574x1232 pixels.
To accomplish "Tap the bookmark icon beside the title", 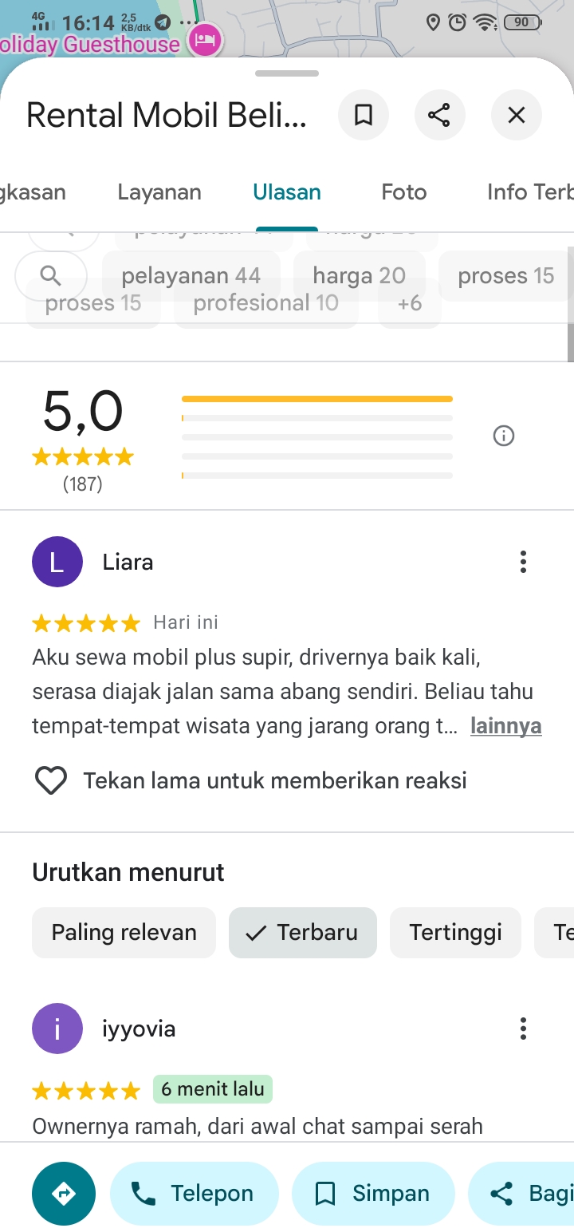I will coord(364,116).
